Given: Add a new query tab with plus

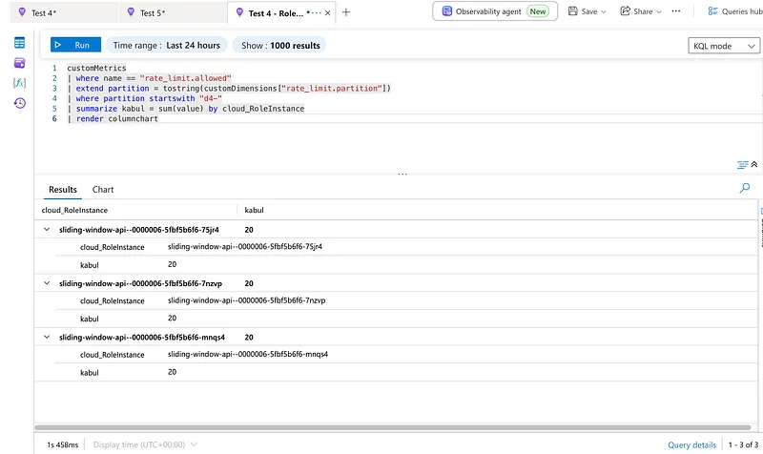Looking at the screenshot, I should (x=346, y=12).
